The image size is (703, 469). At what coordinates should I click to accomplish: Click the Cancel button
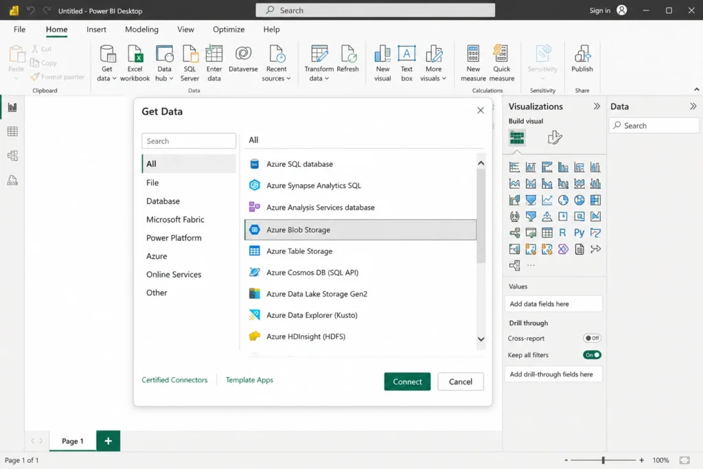461,382
